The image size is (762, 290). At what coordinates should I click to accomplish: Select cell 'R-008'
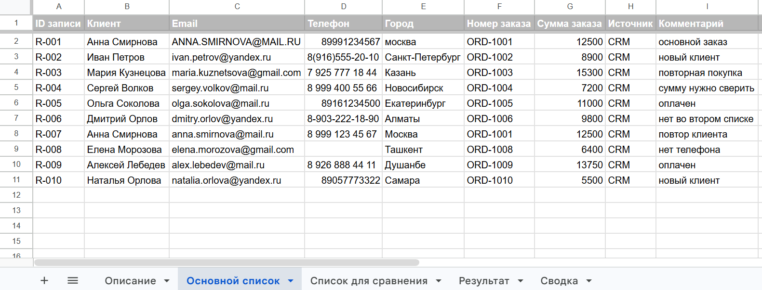[59, 150]
